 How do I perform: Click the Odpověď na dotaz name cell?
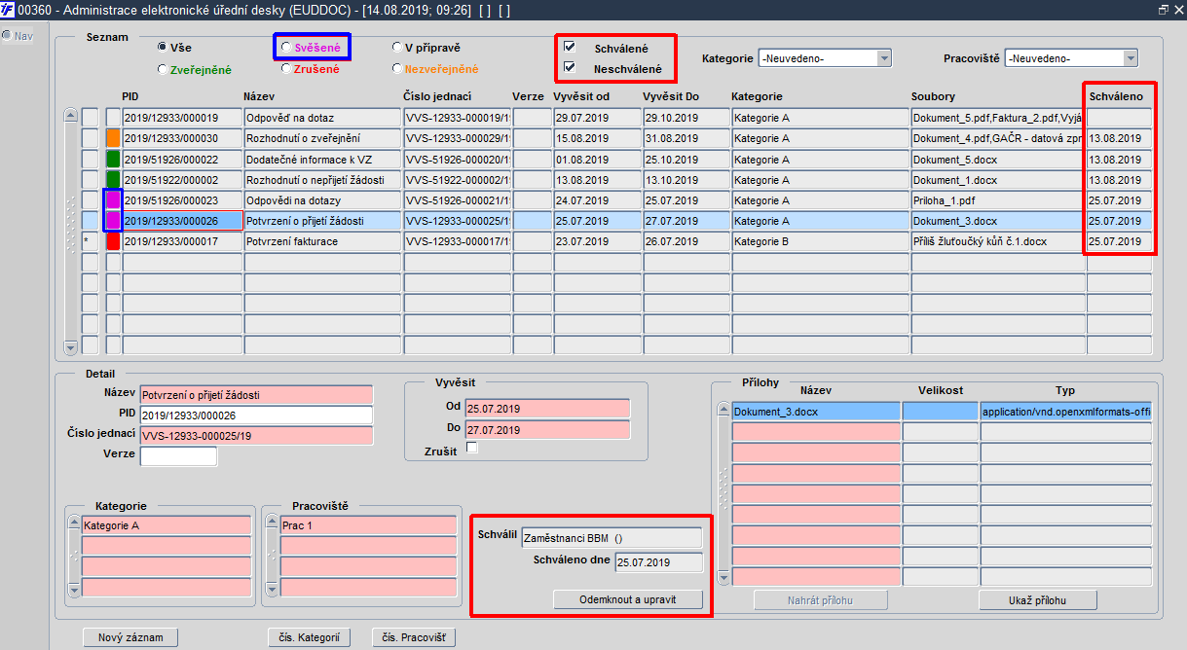pyautogui.click(x=322, y=118)
